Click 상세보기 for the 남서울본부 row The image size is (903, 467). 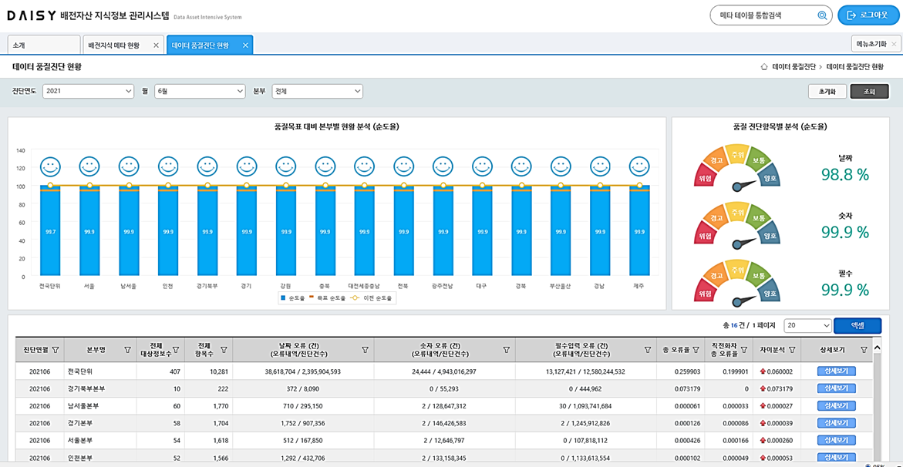tap(837, 406)
